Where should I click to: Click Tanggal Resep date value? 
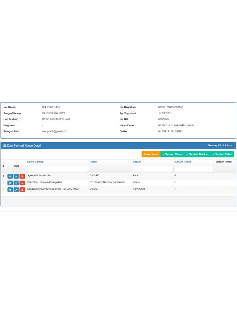pos(53,113)
